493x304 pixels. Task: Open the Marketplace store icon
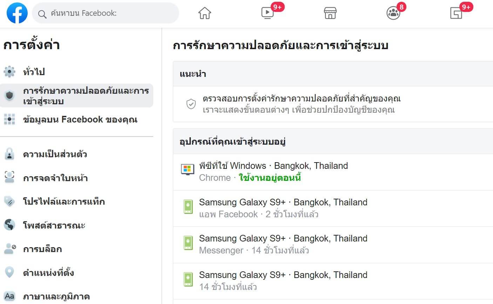(x=330, y=13)
